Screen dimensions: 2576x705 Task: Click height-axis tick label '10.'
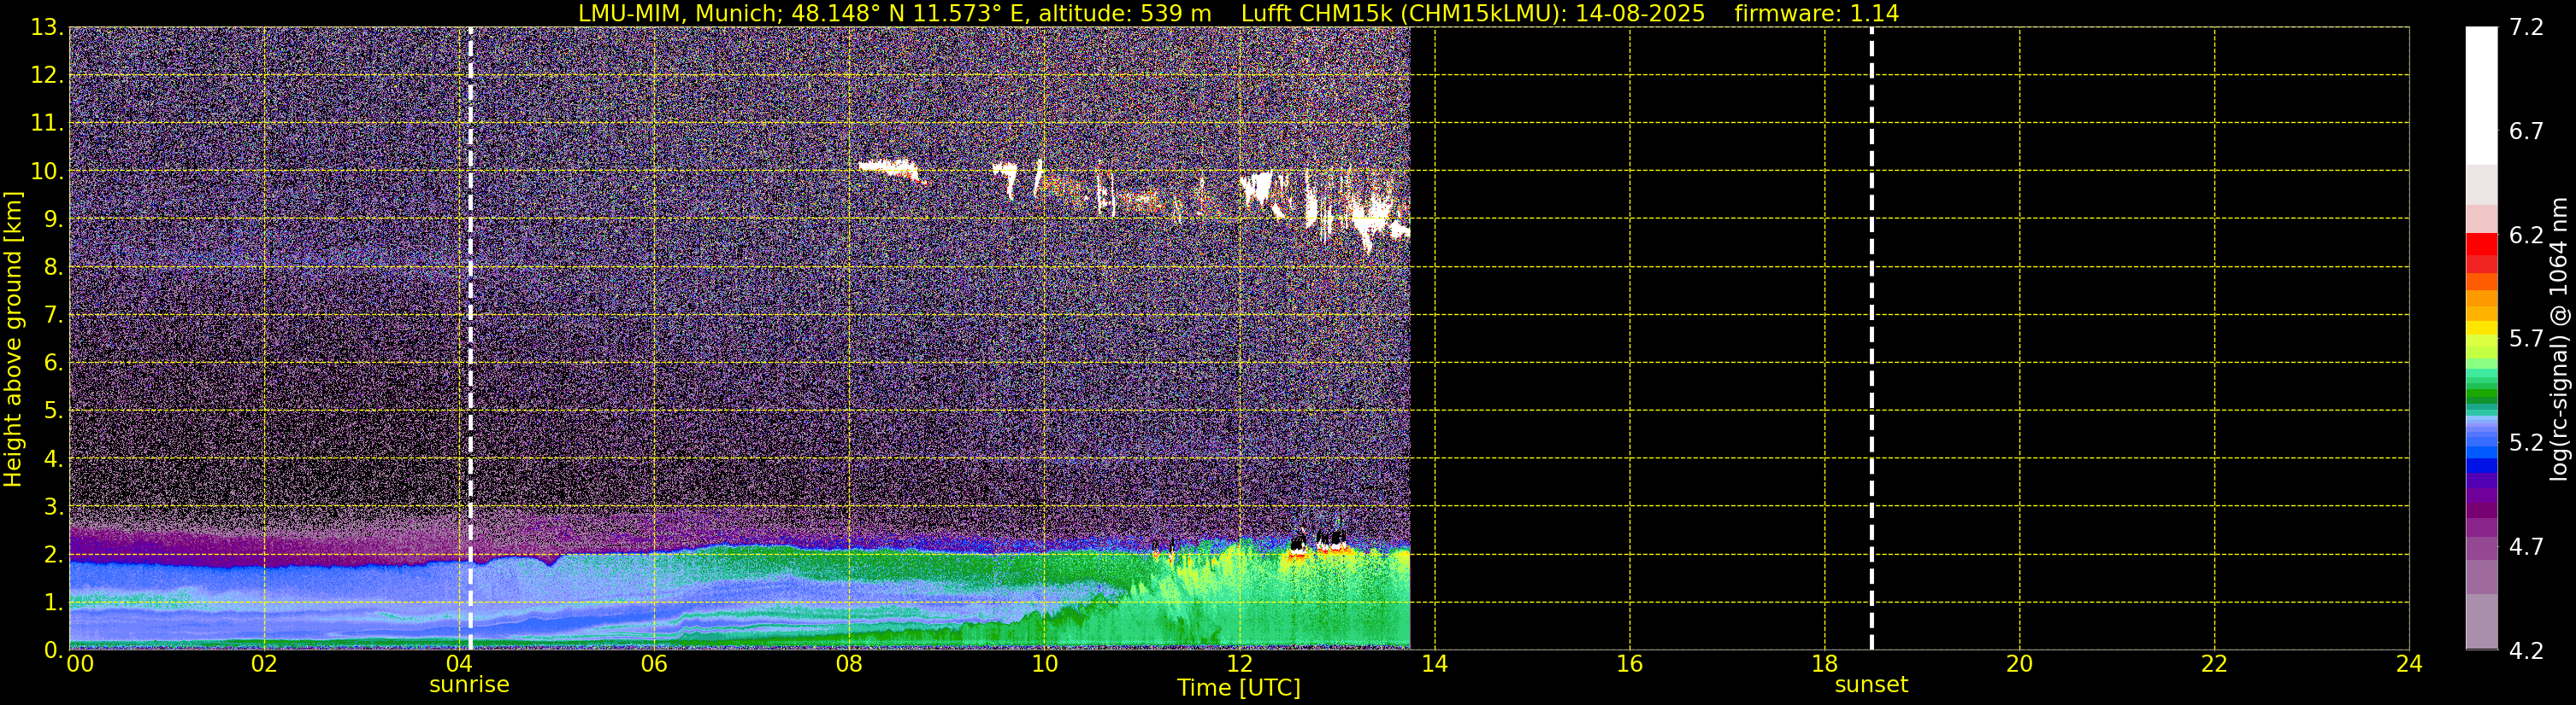point(46,171)
